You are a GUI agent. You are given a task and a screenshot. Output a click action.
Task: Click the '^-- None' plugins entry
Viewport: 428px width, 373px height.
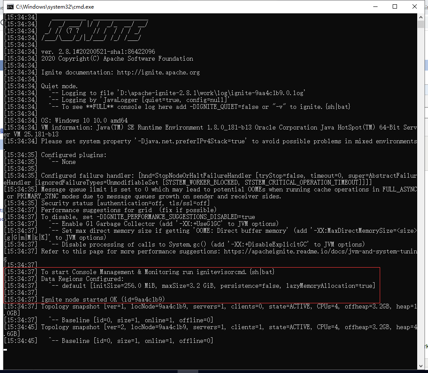click(x=62, y=162)
